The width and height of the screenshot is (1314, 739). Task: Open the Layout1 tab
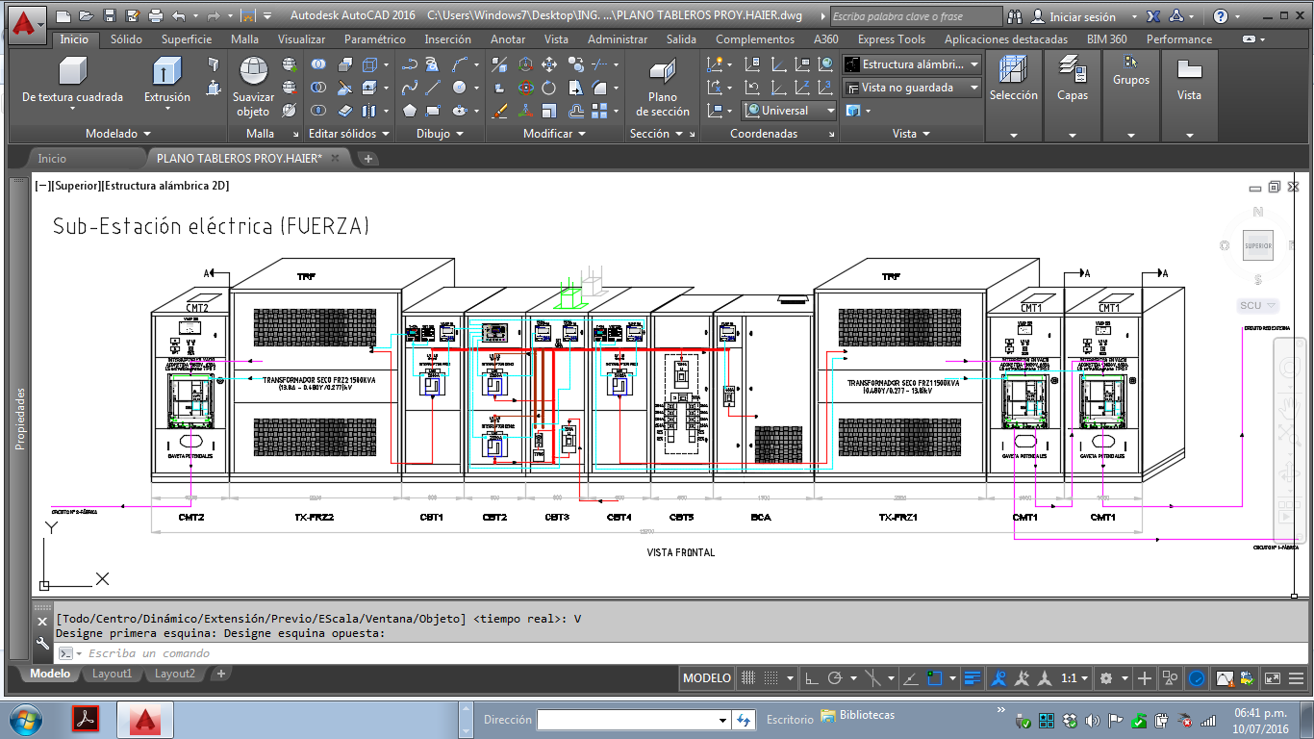[x=112, y=674]
